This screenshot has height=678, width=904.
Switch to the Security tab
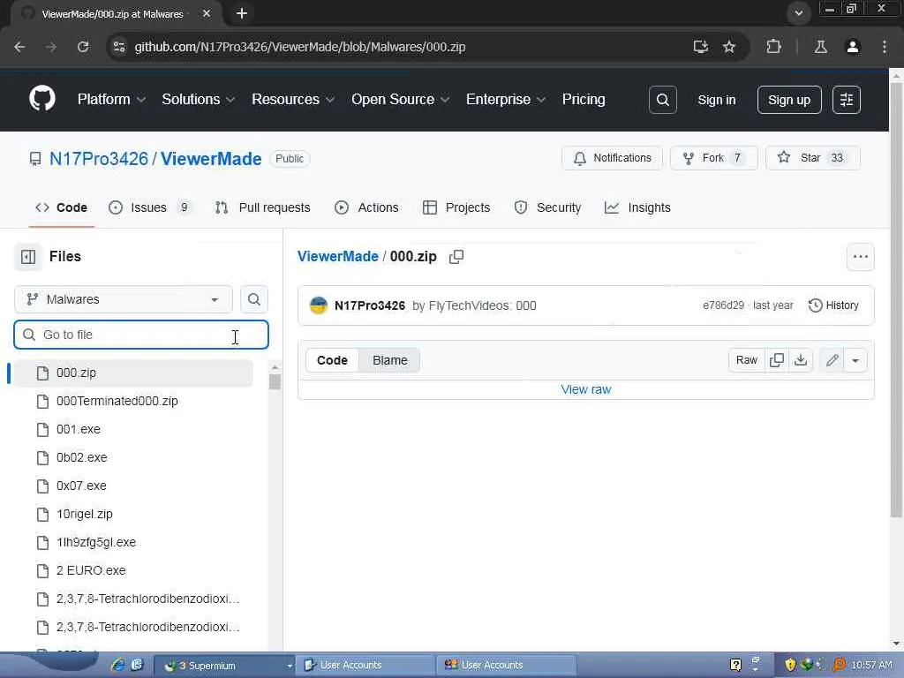(x=547, y=207)
